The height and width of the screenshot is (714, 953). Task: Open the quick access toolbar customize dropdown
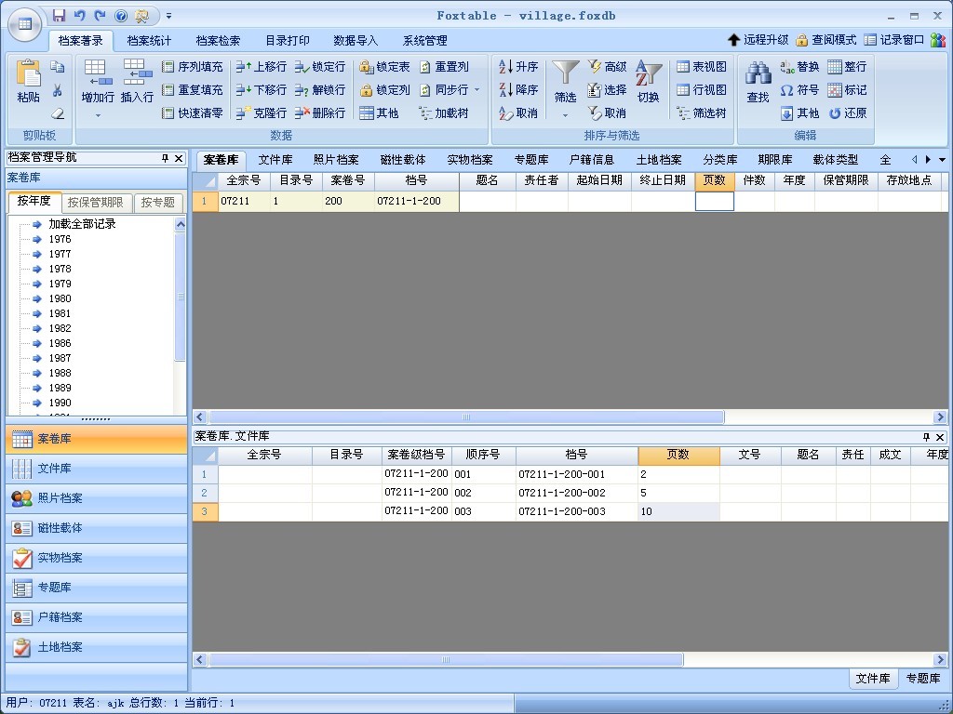click(169, 16)
